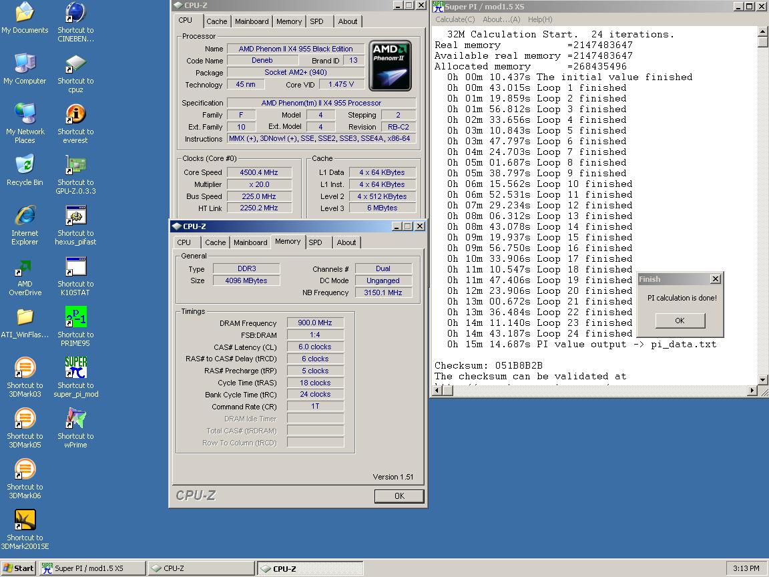Viewport: 769px width, 577px height.
Task: Launch the everest shortcut icon
Action: (75, 116)
